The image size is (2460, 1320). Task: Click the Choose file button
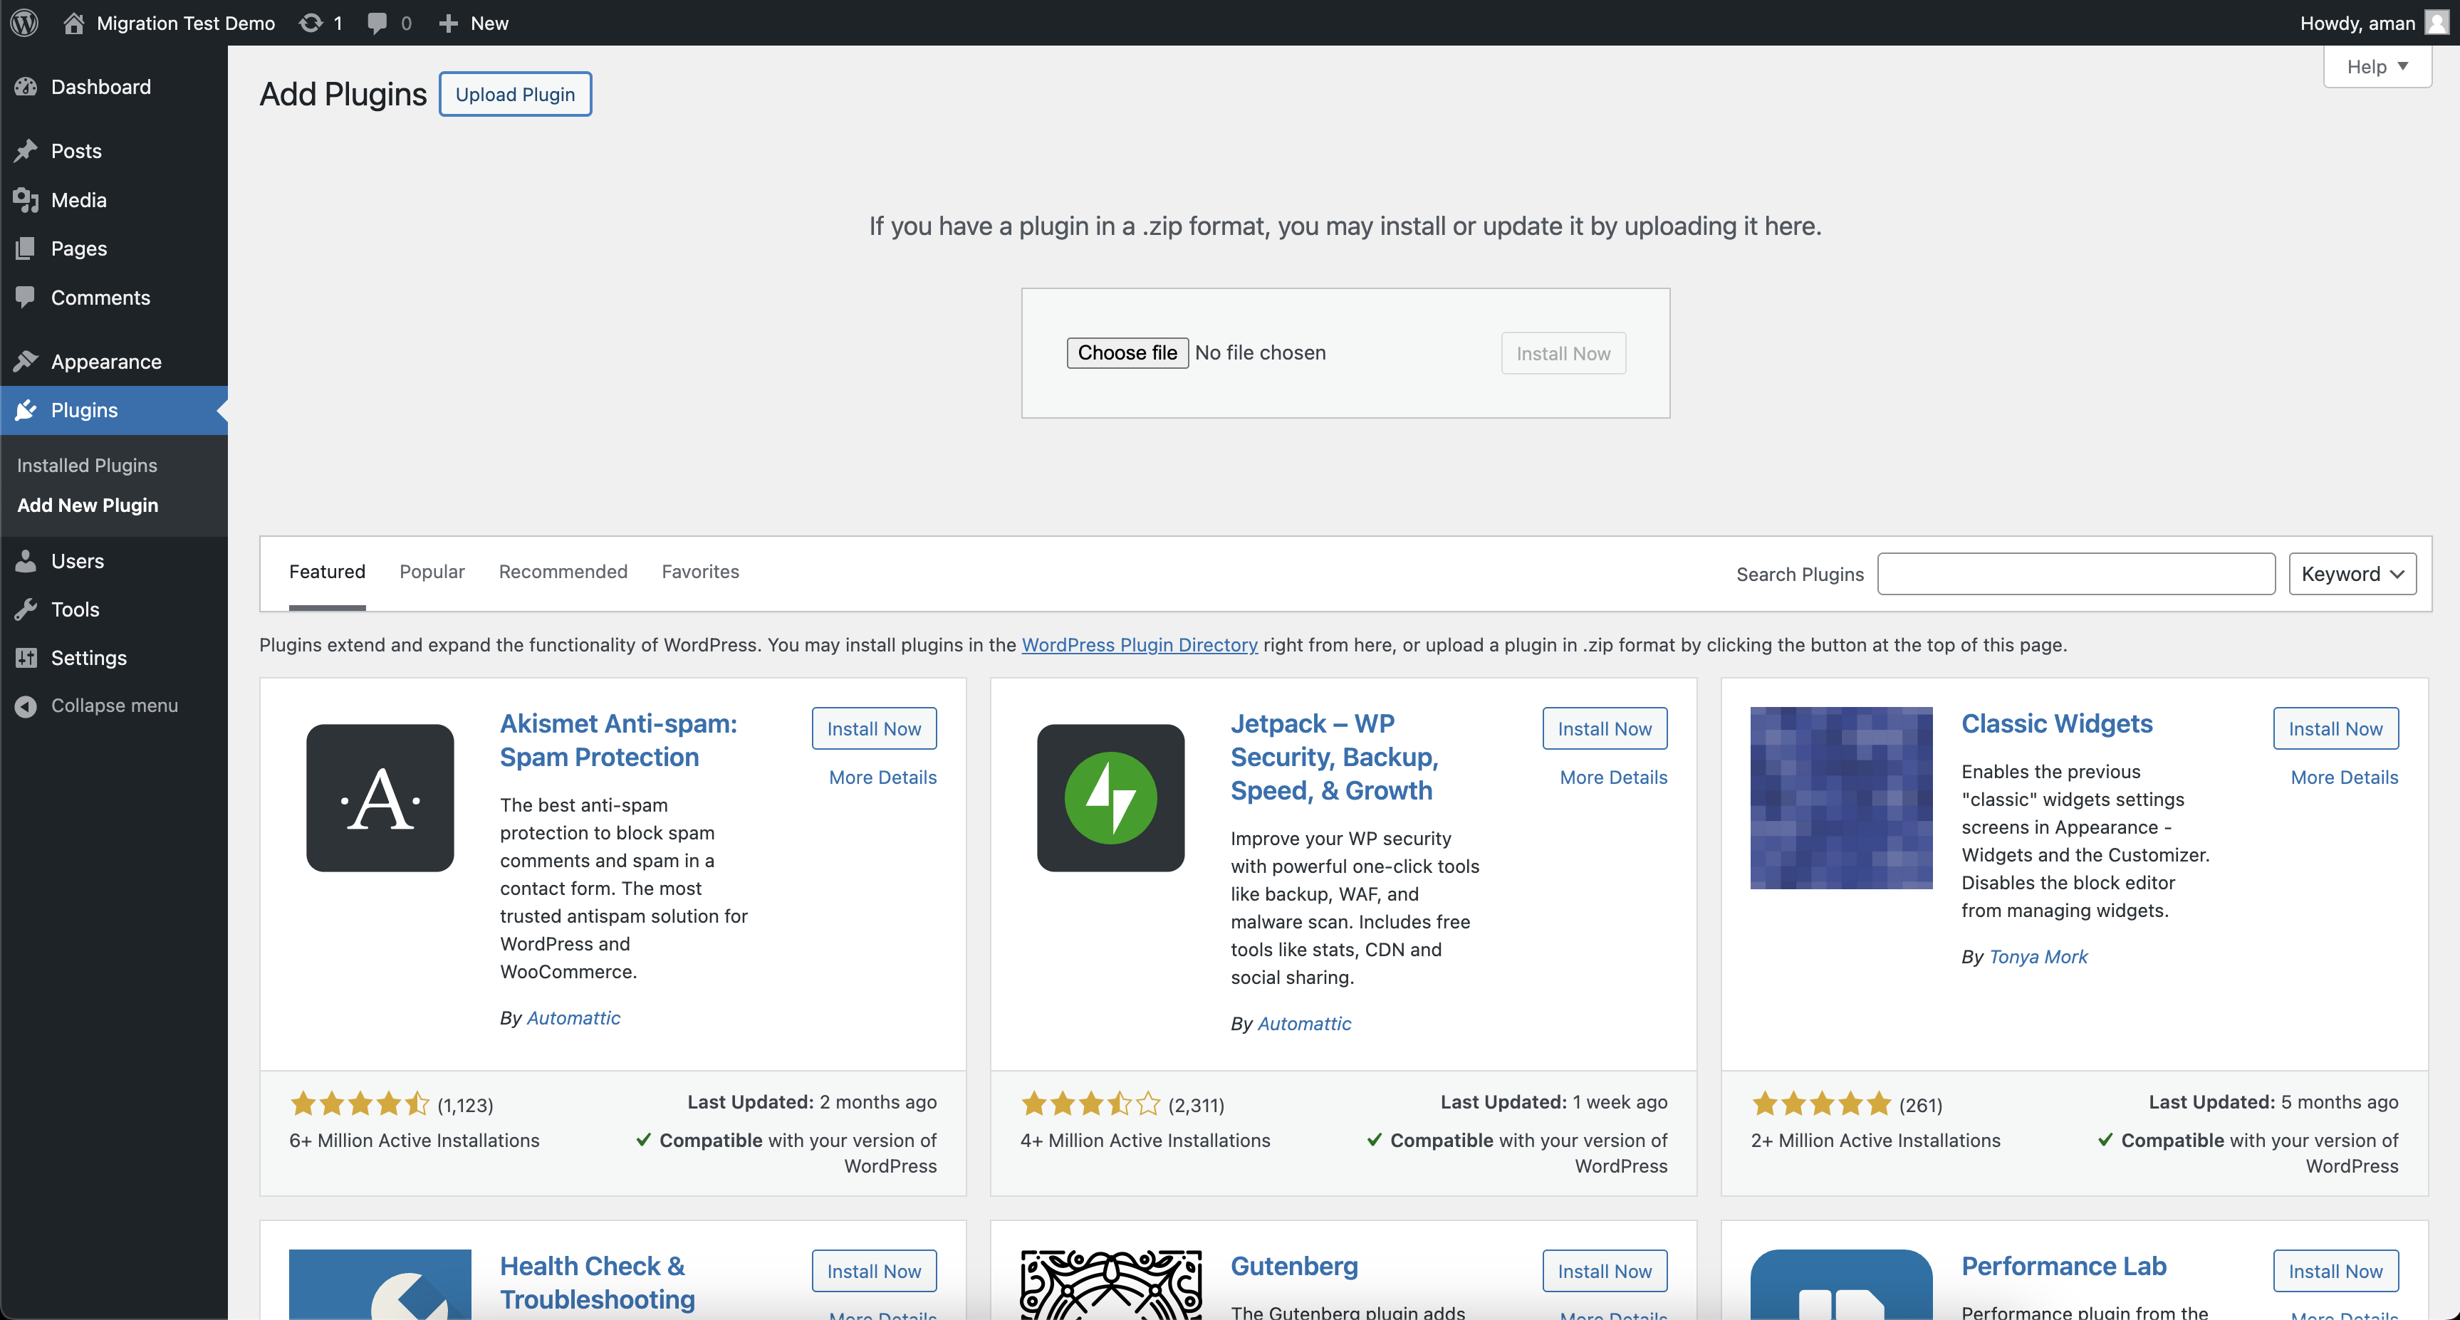point(1127,352)
